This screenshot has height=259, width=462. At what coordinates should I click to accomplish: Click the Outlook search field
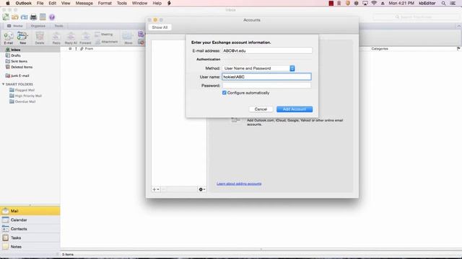pyautogui.click(x=417, y=17)
